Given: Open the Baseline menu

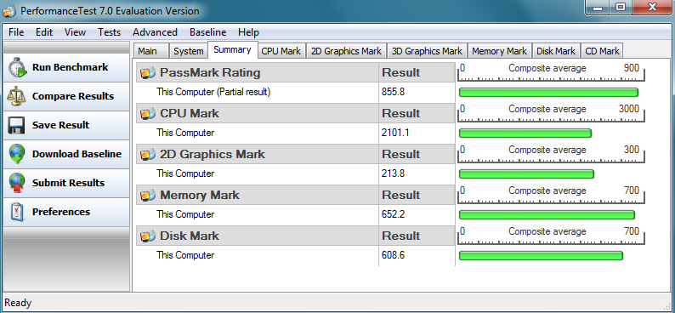Looking at the screenshot, I should pos(208,32).
